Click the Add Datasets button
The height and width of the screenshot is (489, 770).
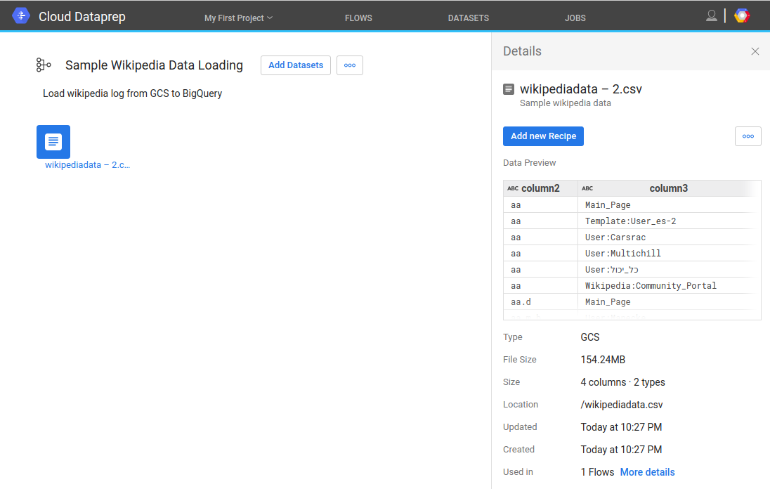coord(296,65)
